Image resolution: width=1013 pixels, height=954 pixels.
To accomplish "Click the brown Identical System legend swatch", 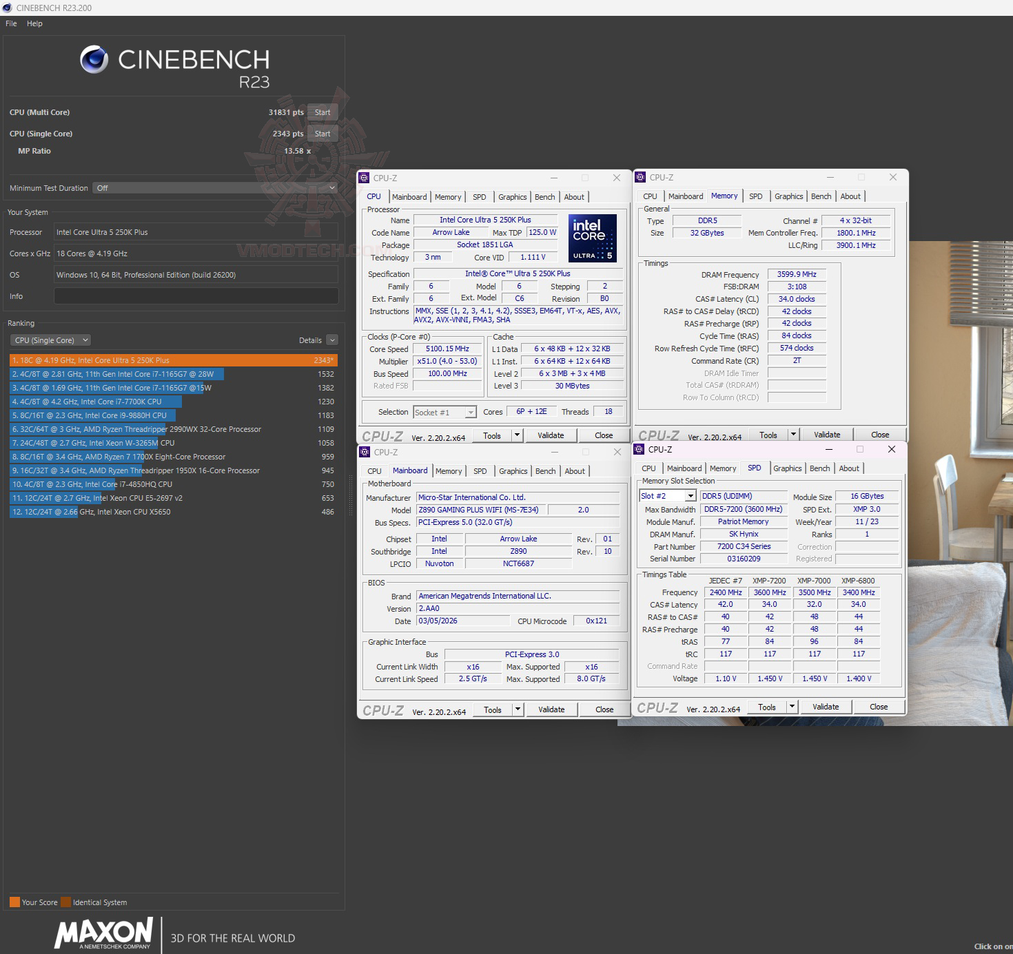I will point(65,902).
